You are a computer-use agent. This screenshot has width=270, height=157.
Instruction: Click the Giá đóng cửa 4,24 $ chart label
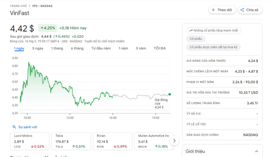tap(161, 104)
